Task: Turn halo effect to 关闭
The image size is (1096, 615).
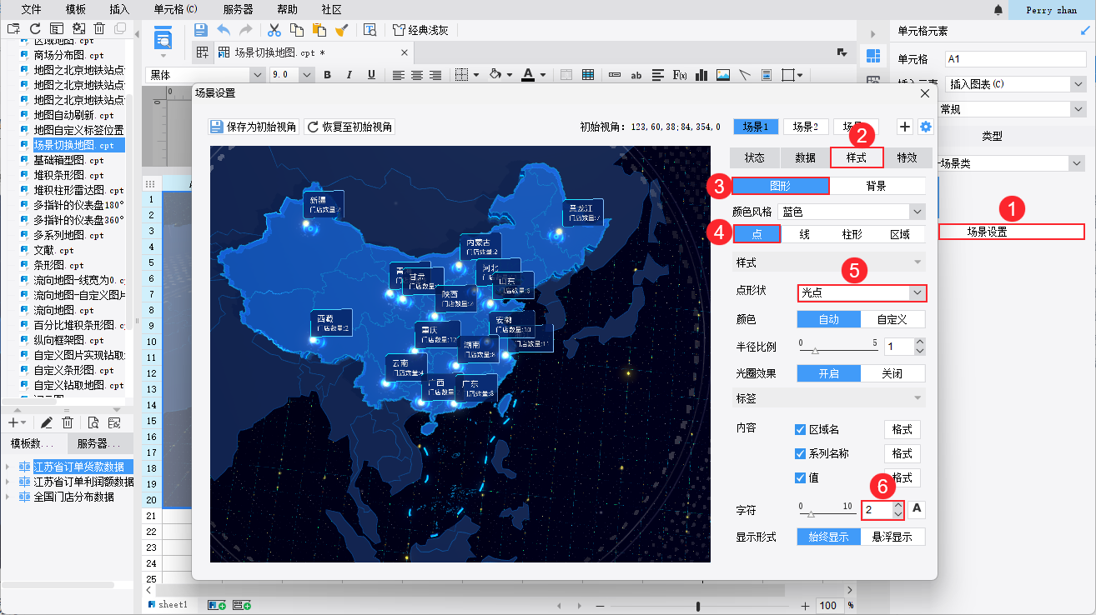Action: point(892,374)
